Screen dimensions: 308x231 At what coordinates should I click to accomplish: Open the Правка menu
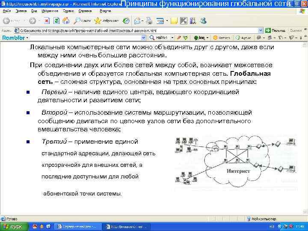(21, 11)
